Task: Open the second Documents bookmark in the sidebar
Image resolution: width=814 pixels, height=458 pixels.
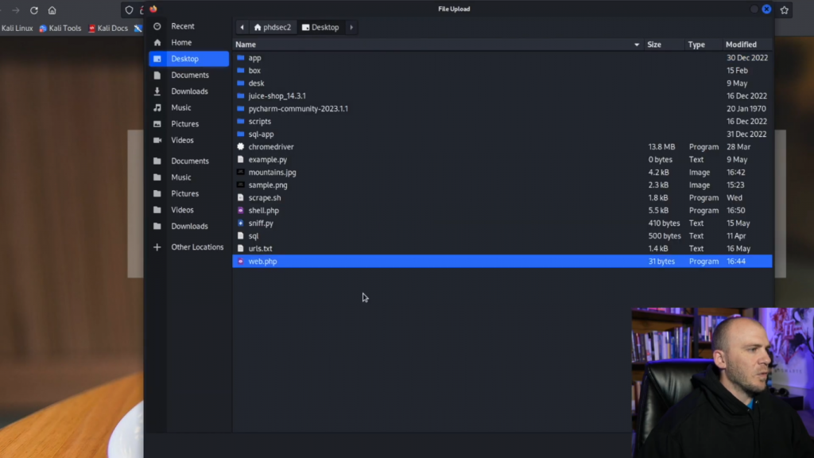Action: click(188, 161)
